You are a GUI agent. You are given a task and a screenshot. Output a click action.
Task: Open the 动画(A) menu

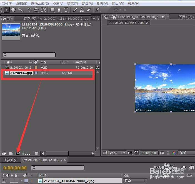point(87,4)
